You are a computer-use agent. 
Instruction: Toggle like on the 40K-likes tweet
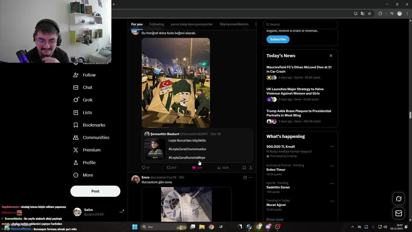[x=197, y=168]
